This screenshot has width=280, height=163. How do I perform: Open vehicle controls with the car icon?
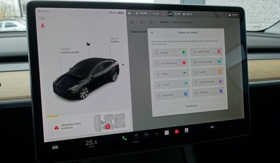55,147
